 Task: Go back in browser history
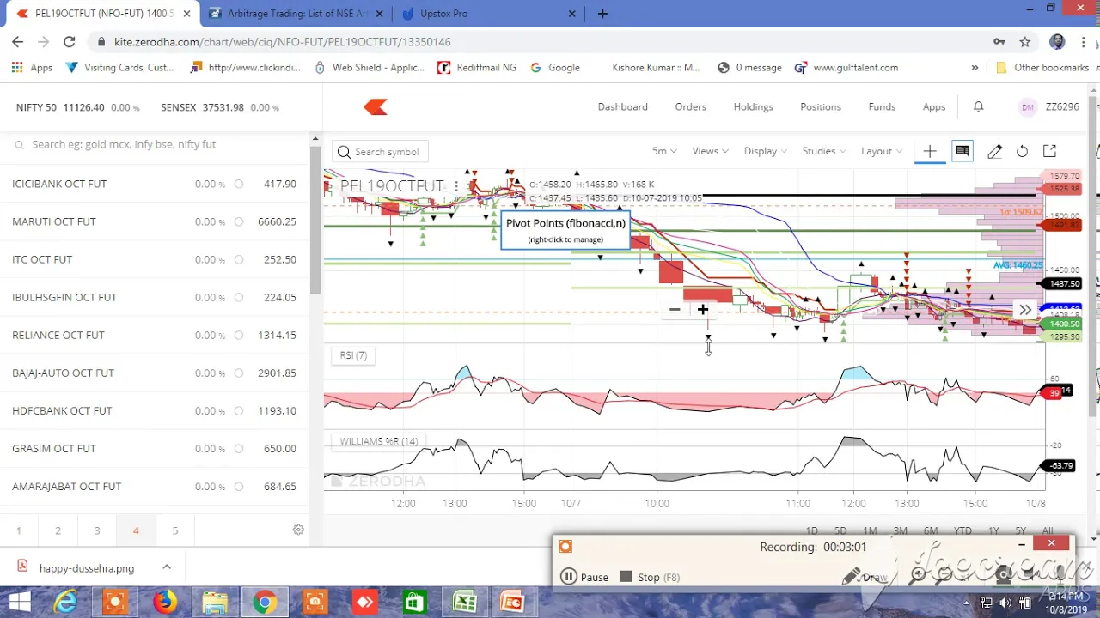pyautogui.click(x=18, y=41)
